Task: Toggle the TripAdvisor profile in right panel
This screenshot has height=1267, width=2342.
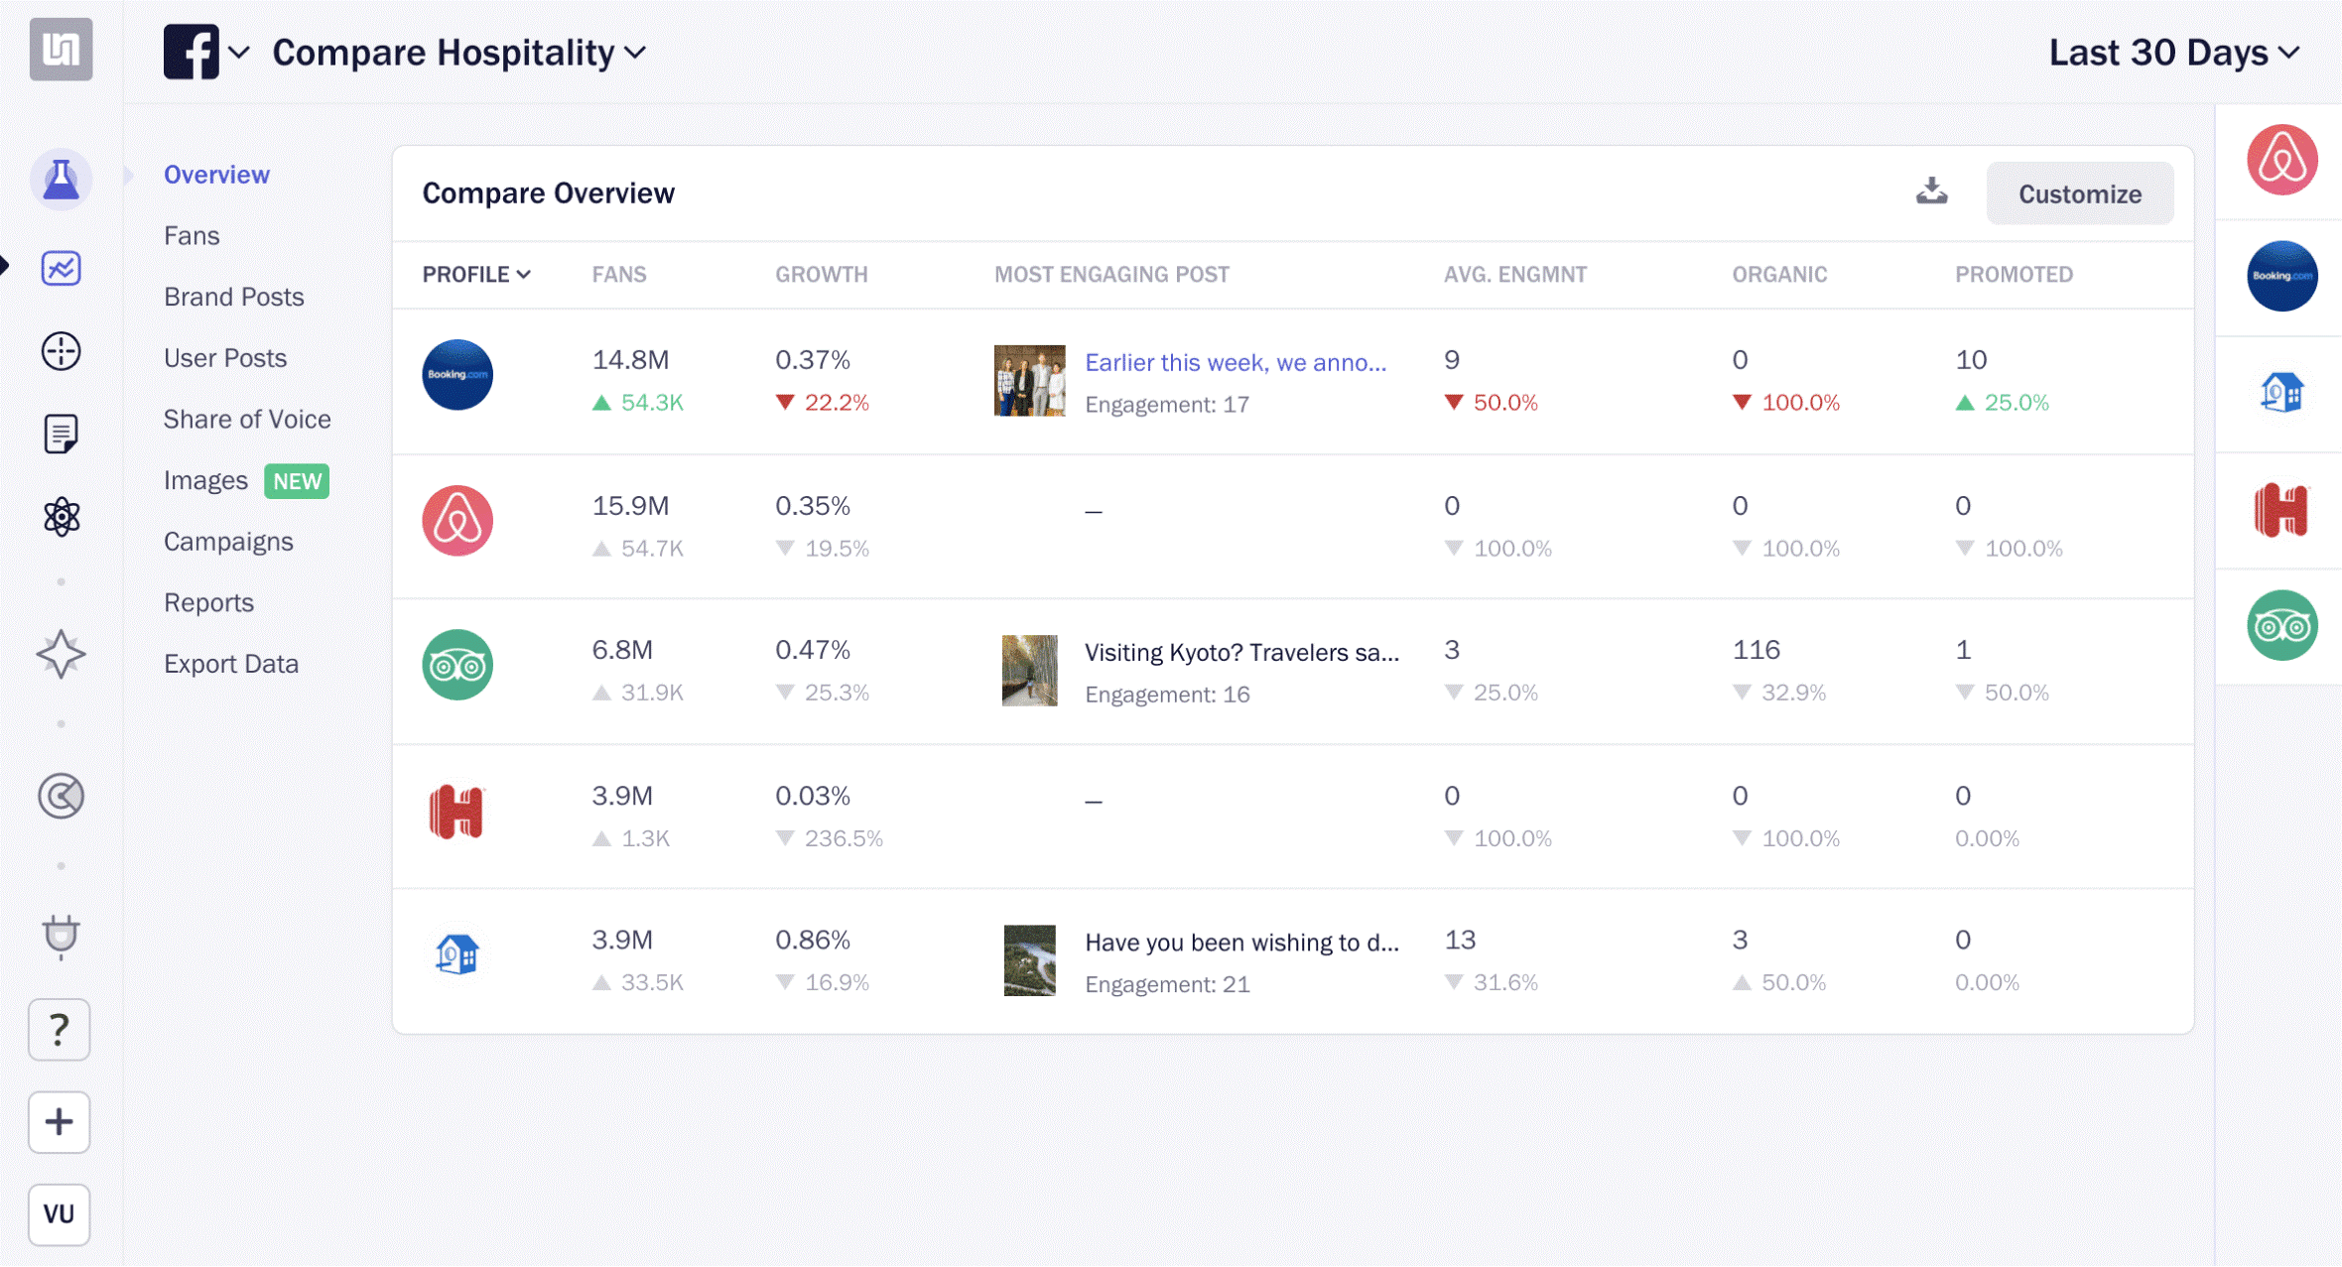Action: (x=2281, y=626)
